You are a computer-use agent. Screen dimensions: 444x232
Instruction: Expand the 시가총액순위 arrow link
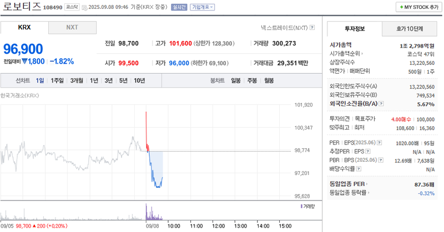[346, 53]
